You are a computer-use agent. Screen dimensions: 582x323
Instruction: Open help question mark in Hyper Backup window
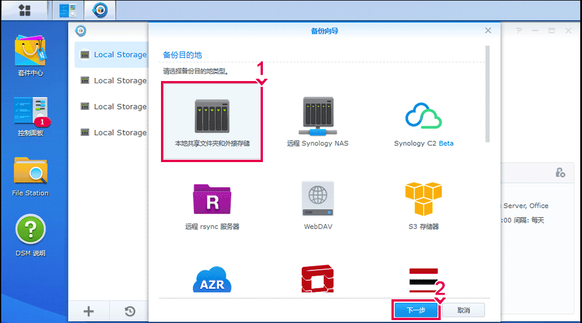519,31
